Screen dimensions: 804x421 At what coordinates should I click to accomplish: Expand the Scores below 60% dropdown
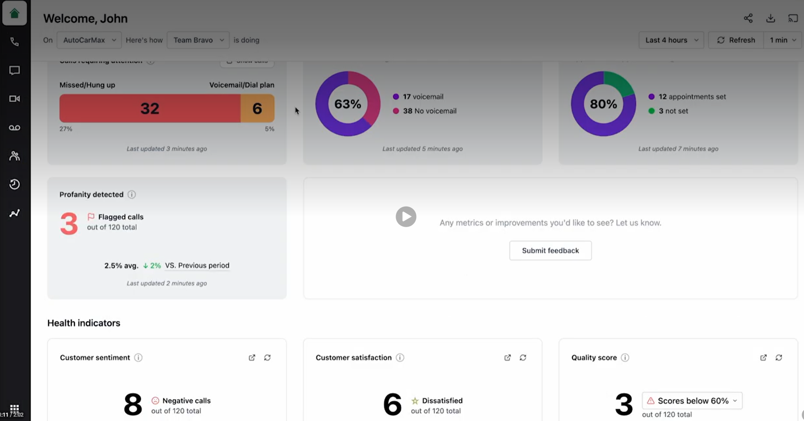click(692, 401)
